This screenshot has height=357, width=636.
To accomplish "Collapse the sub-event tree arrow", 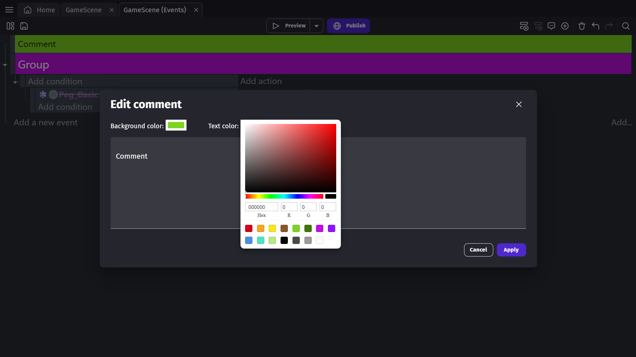I will point(15,82).
